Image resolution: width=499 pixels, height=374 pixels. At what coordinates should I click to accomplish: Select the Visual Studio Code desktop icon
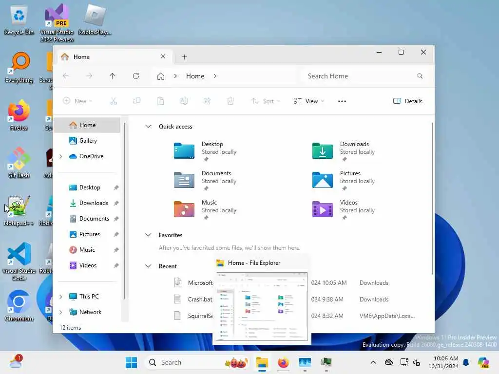(x=19, y=262)
